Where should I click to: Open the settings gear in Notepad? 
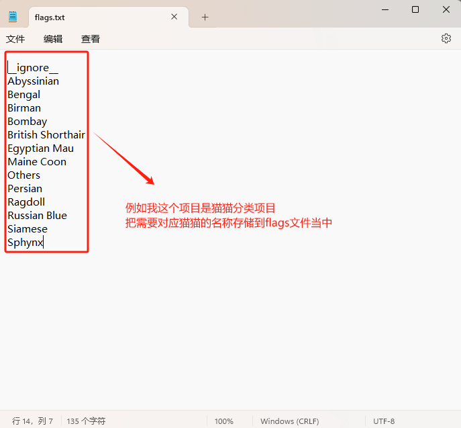click(446, 38)
